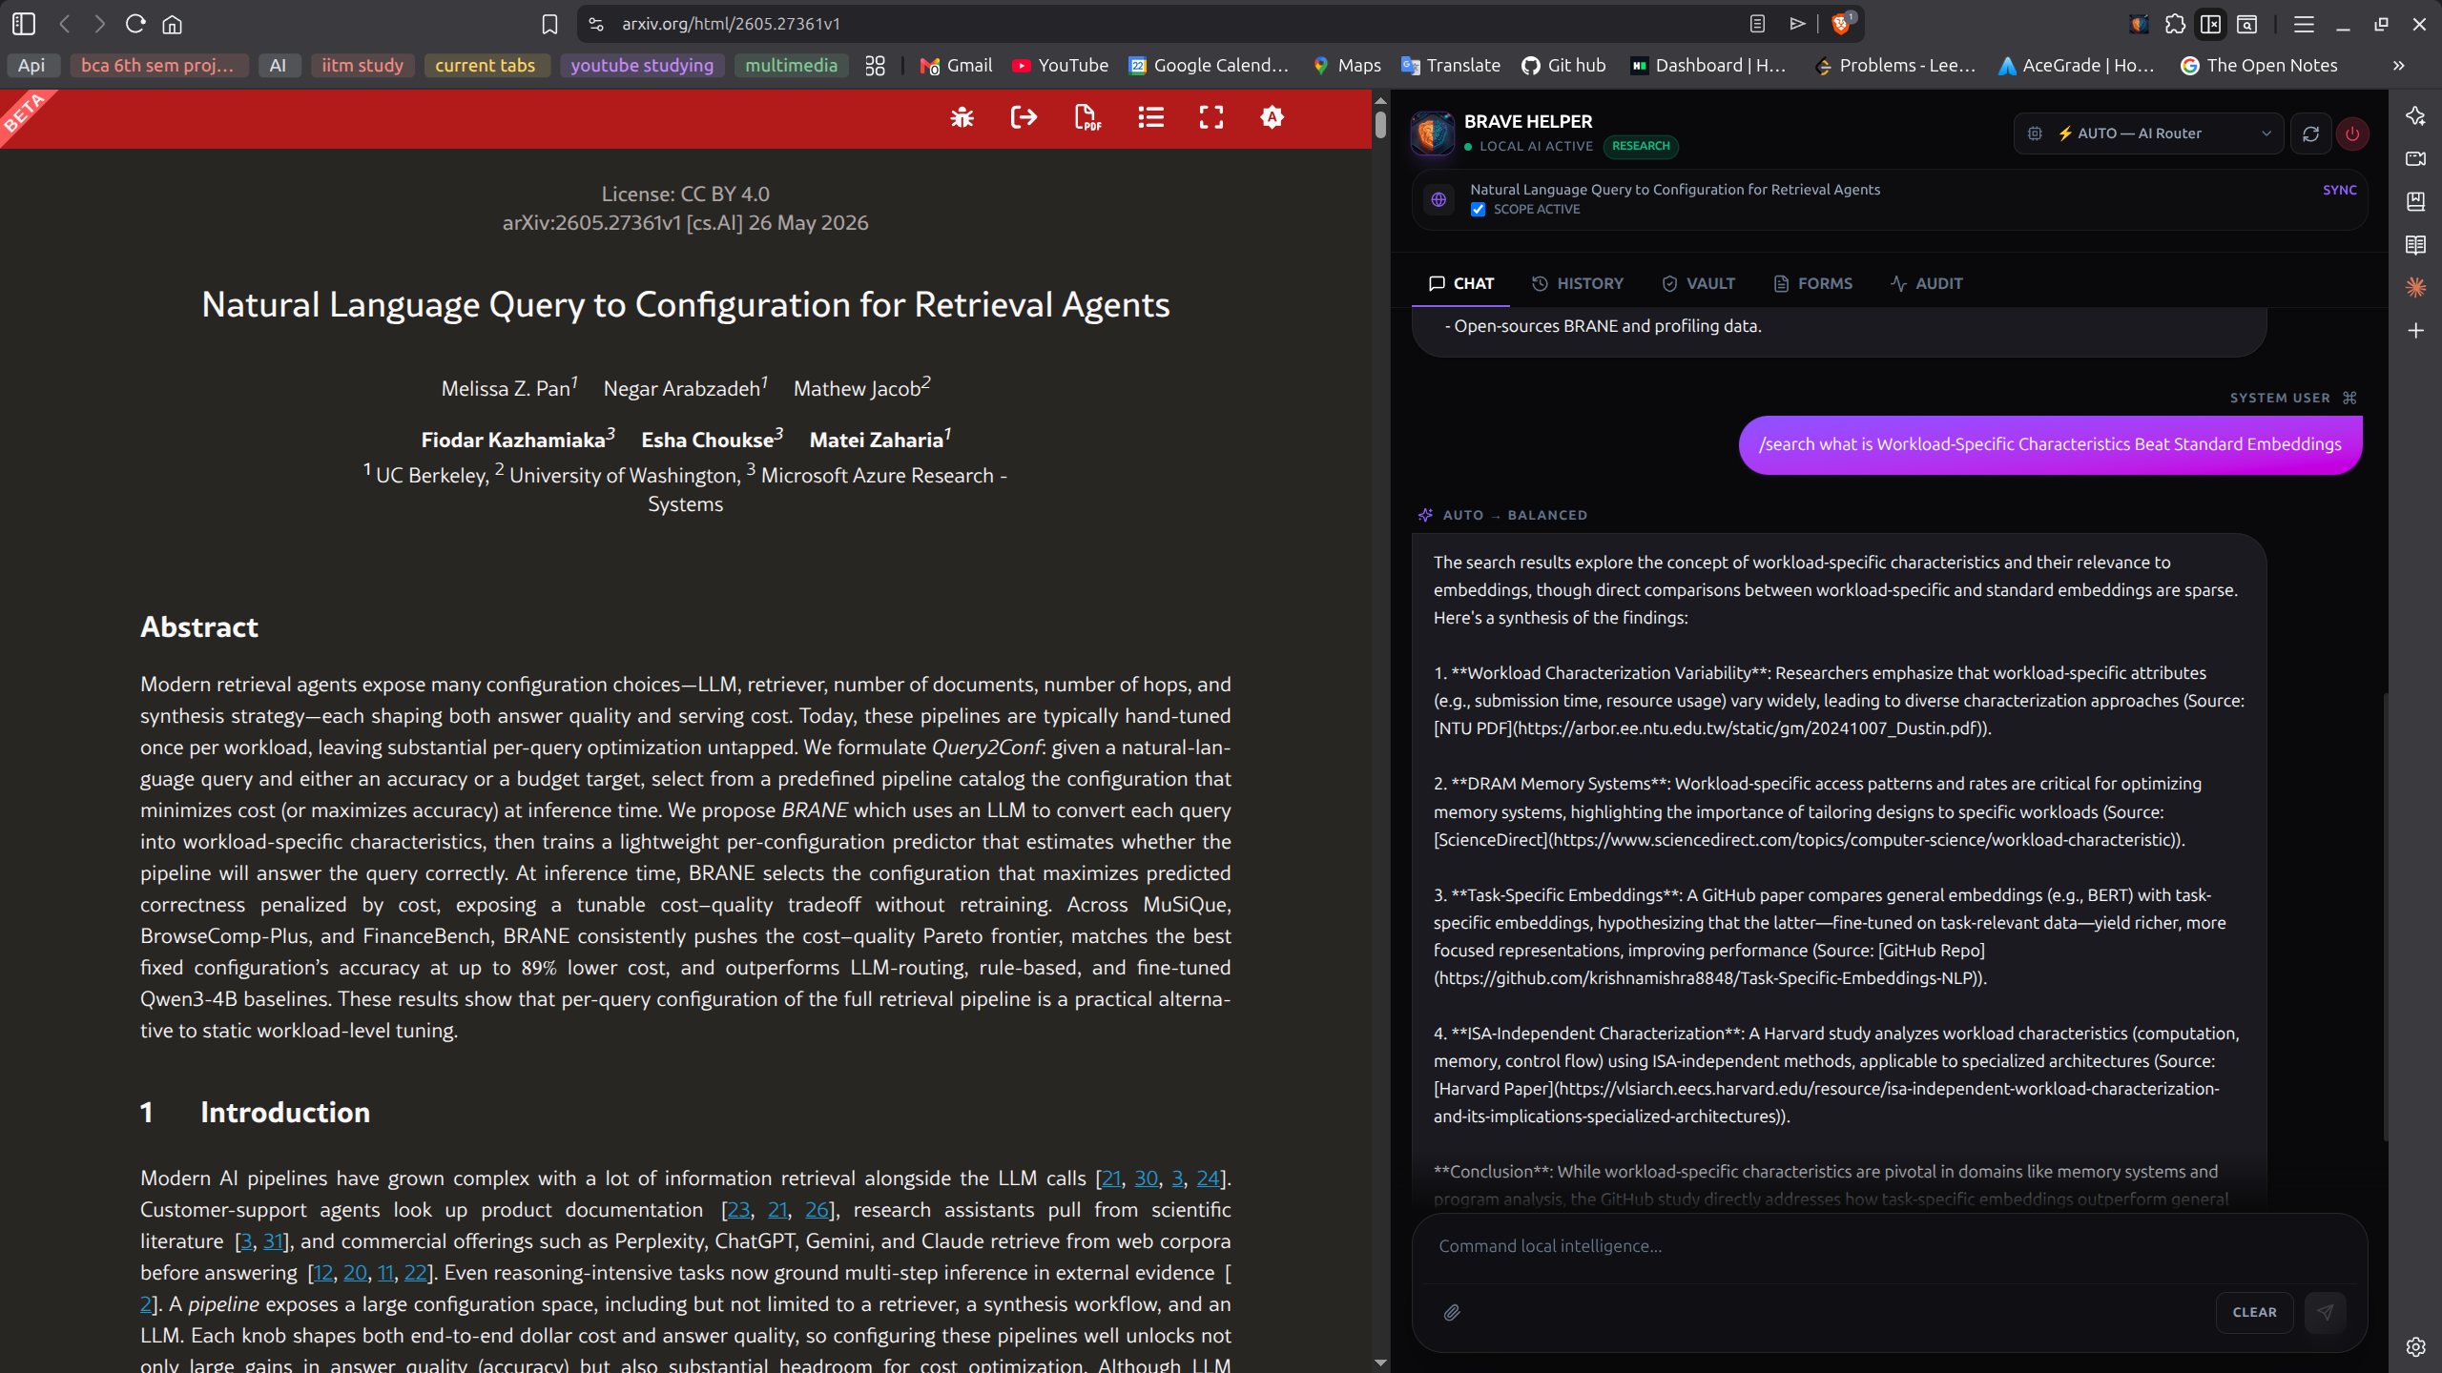Click citation link 30 in Introduction

(1146, 1178)
